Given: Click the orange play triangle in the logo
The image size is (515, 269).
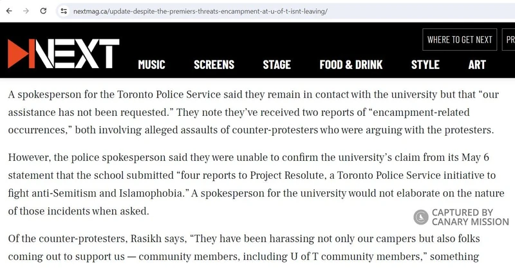Looking at the screenshot, I should 18,53.
